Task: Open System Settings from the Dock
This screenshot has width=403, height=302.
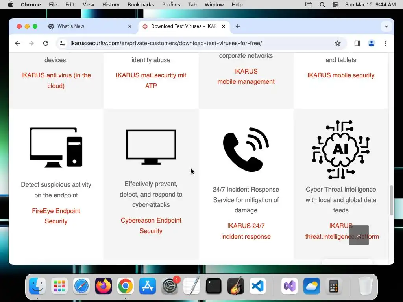Action: click(170, 286)
